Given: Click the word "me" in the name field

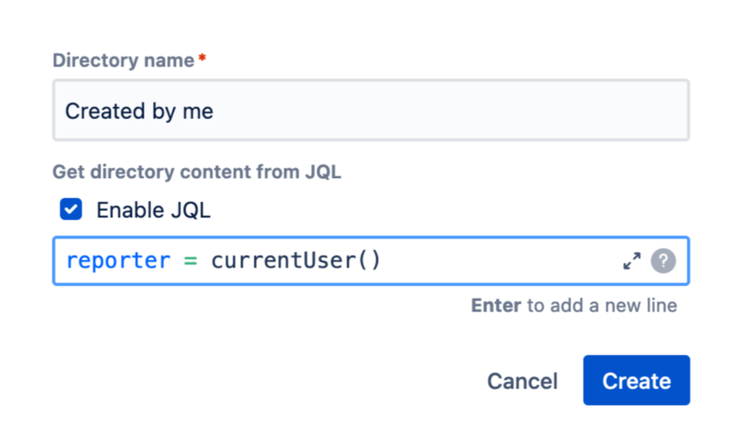Looking at the screenshot, I should pyautogui.click(x=197, y=111).
